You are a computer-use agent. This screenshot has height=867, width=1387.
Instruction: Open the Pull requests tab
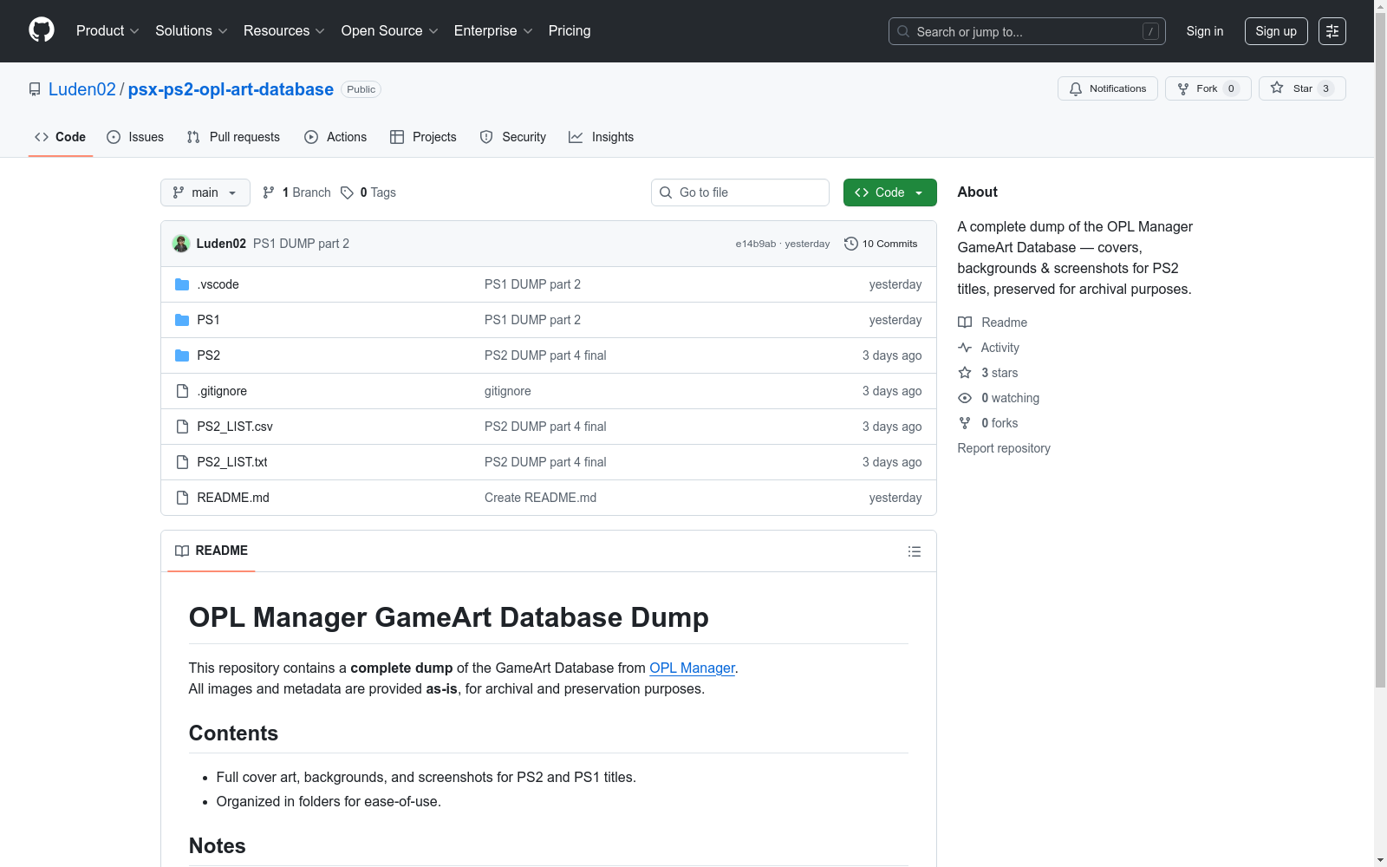coord(233,137)
